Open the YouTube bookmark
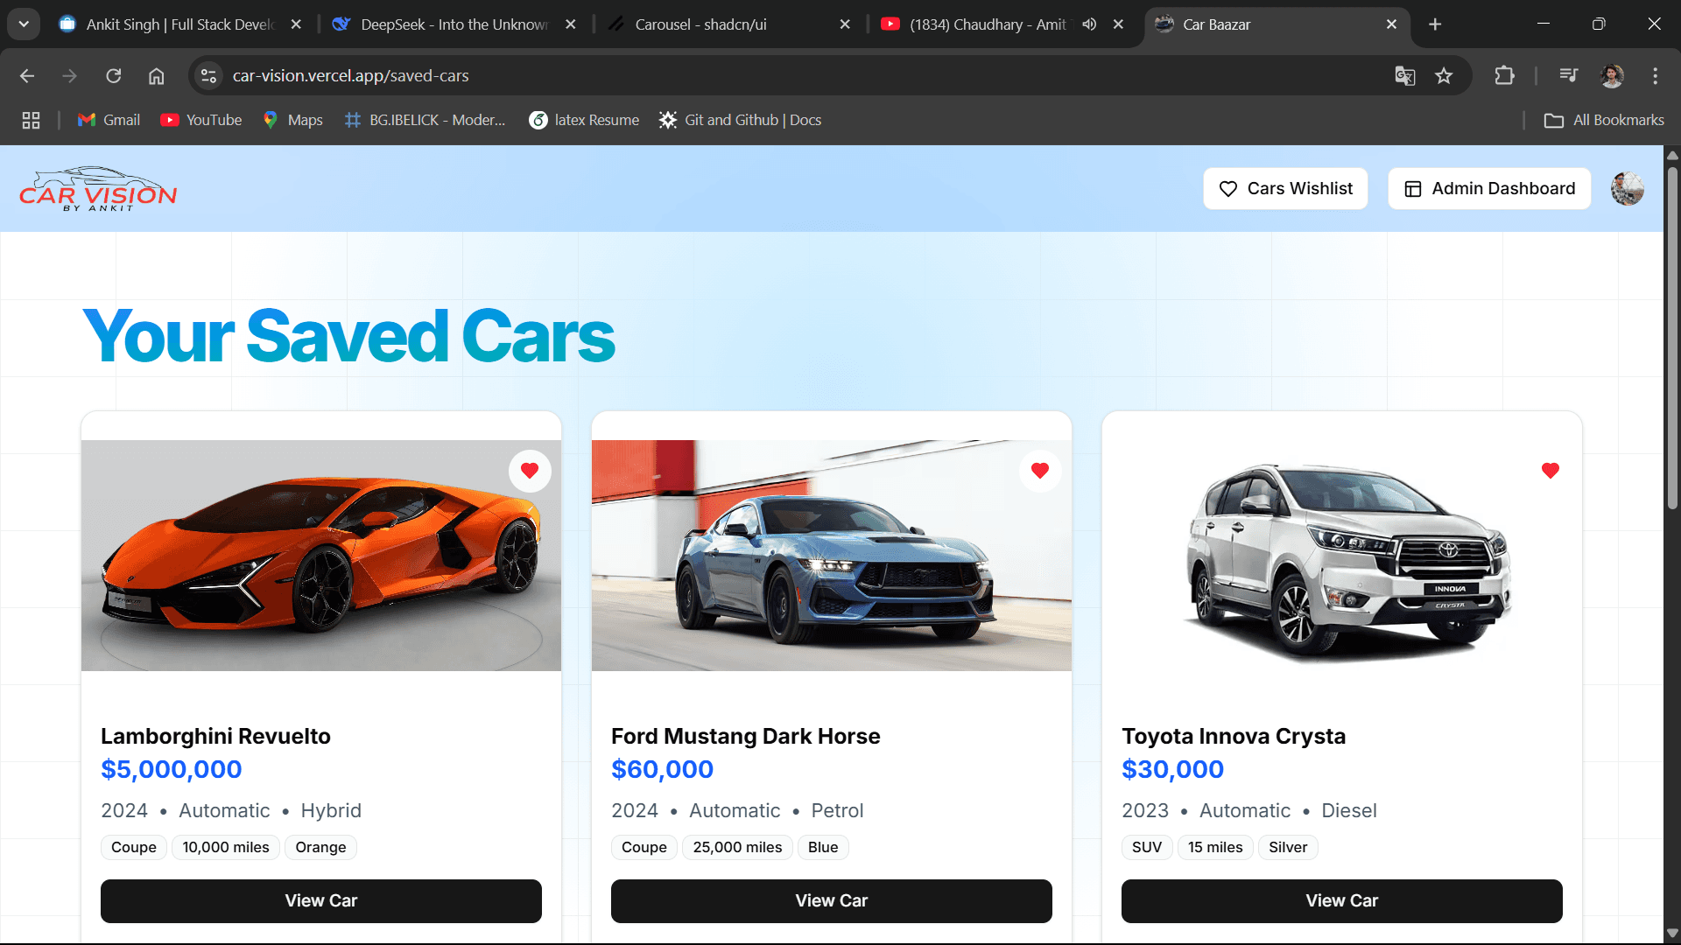The image size is (1681, 945). tap(201, 120)
